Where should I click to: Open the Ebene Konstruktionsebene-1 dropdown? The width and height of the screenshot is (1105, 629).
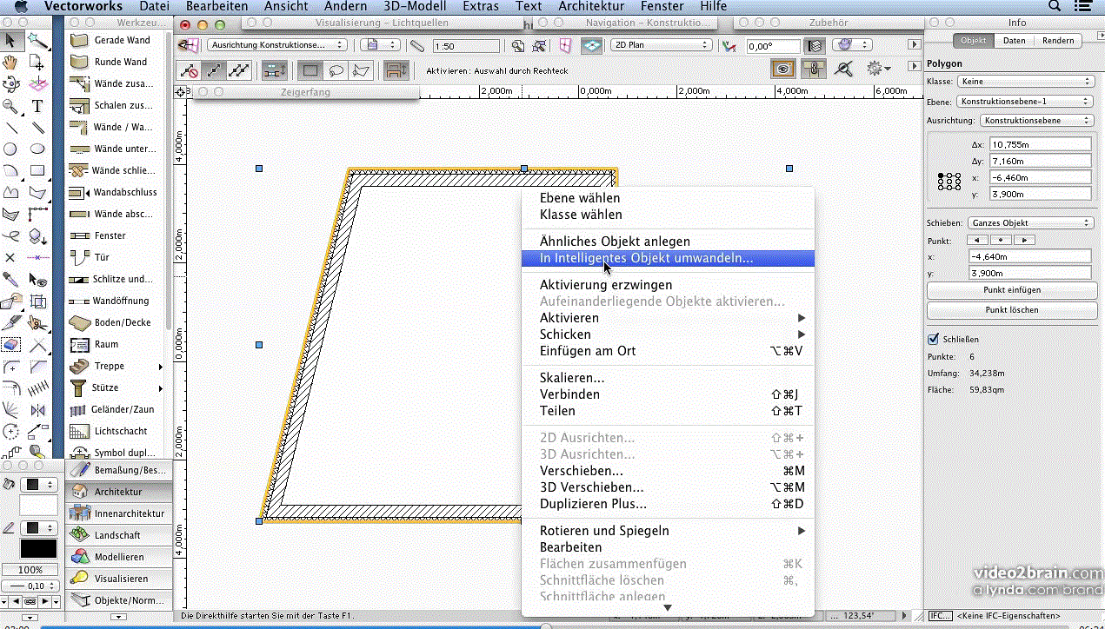tap(1025, 101)
